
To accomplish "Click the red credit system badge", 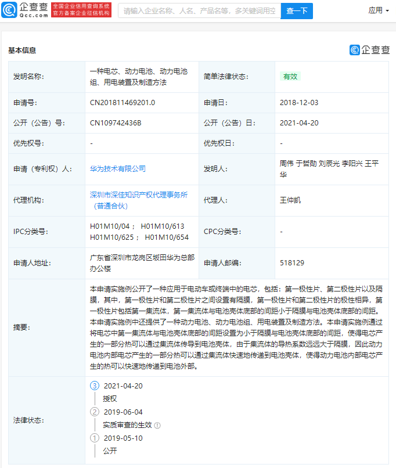I will pyautogui.click(x=81, y=10).
